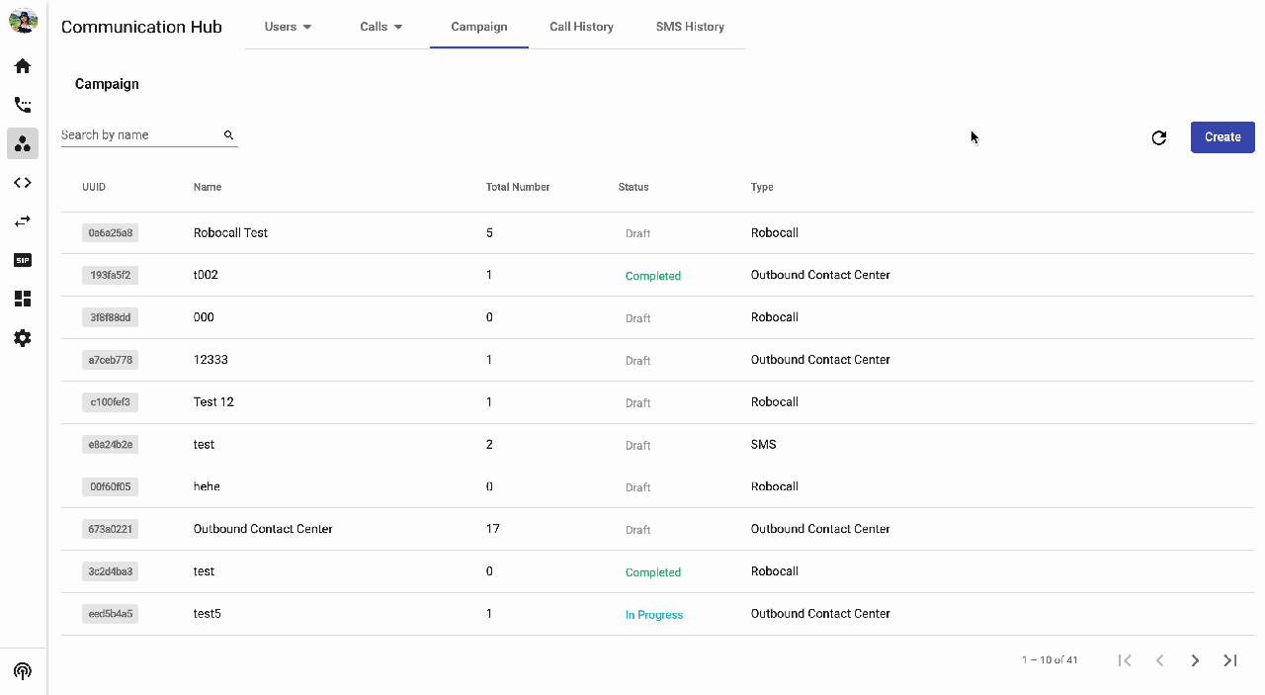
Task: Click UUID chip 3c2d4ba3
Action: tap(110, 571)
